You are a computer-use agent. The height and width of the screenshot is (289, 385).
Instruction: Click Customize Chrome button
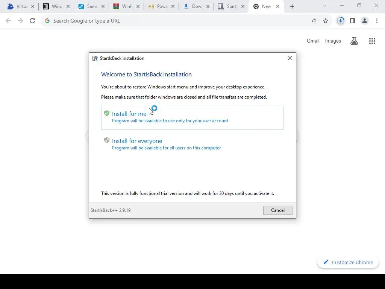coord(348,262)
